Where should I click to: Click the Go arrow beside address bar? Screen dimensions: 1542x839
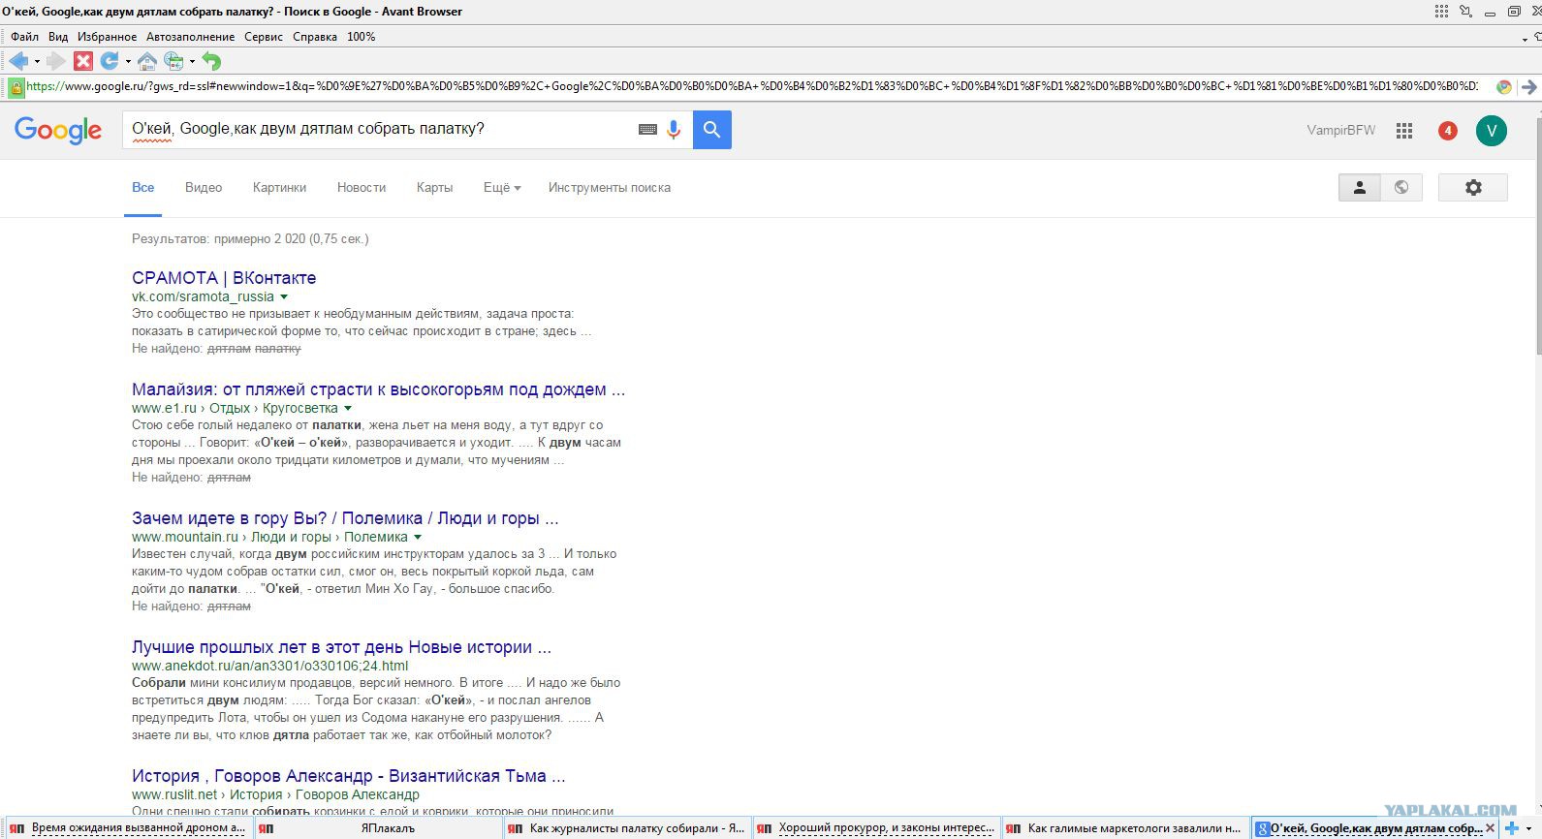(1529, 87)
